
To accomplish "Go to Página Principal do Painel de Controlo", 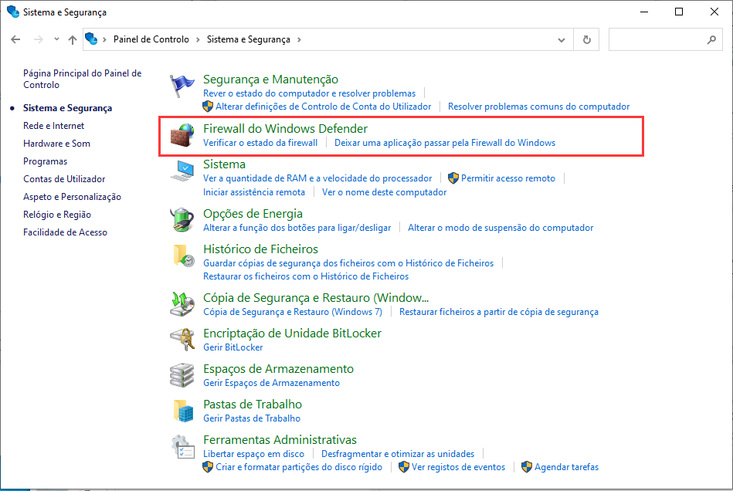I will click(83, 79).
